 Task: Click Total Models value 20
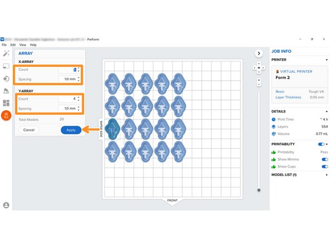click(62, 119)
